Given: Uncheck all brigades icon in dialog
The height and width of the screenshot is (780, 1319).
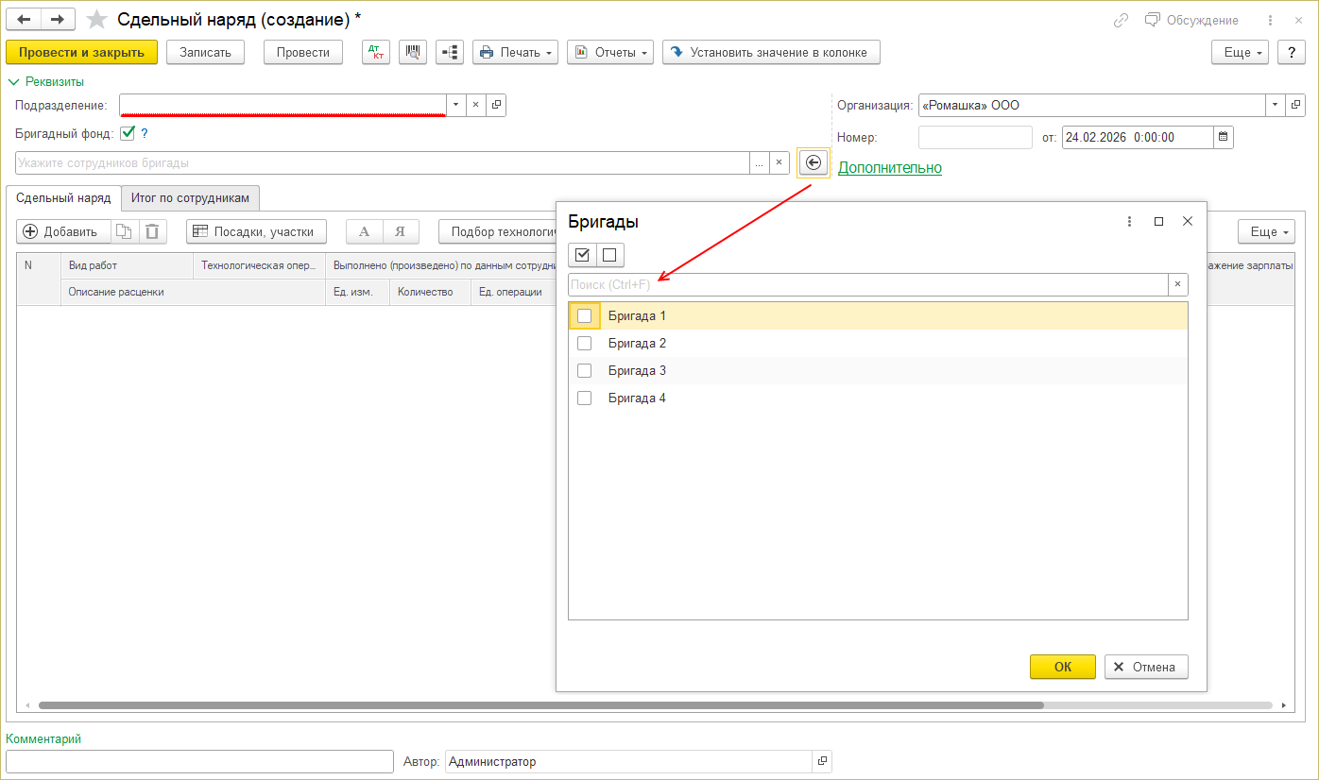Looking at the screenshot, I should 609,255.
